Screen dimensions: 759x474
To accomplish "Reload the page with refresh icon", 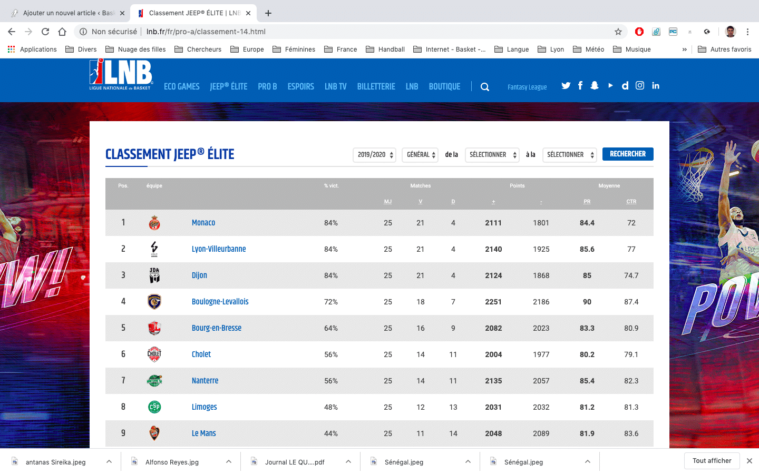I will (45, 32).
